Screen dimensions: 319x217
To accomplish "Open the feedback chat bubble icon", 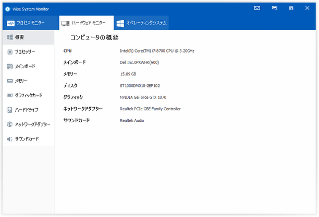I will click(x=274, y=8).
